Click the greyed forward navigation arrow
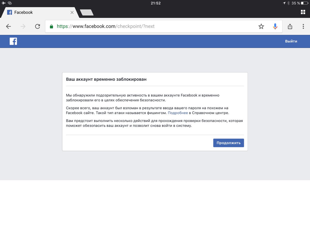This screenshot has height=233, width=310. tap(23, 26)
